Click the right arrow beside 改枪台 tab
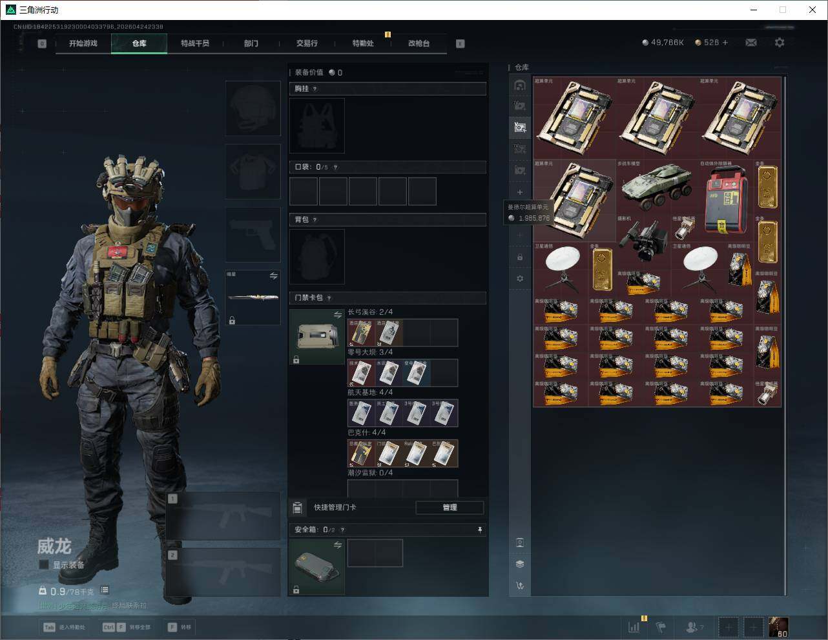Viewport: 828px width, 640px height. click(461, 44)
